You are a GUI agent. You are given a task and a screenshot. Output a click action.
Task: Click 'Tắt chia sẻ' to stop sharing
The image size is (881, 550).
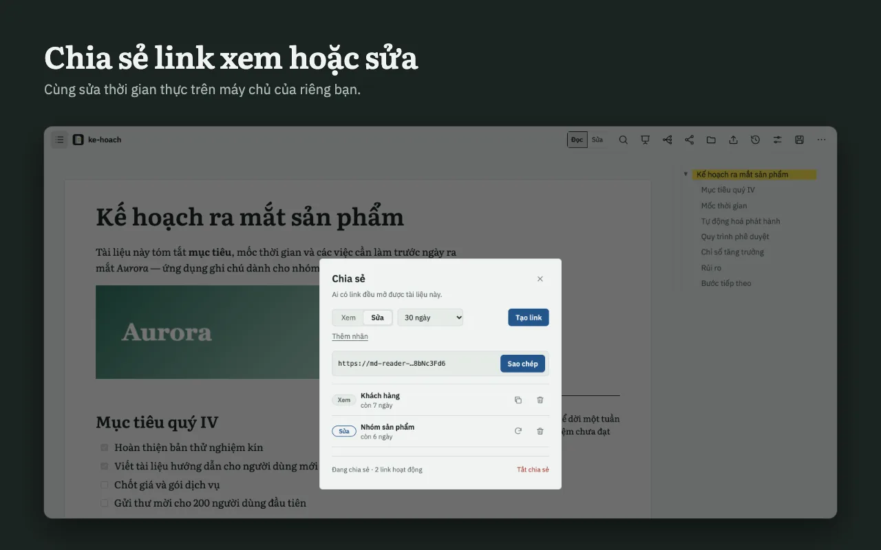(x=533, y=470)
